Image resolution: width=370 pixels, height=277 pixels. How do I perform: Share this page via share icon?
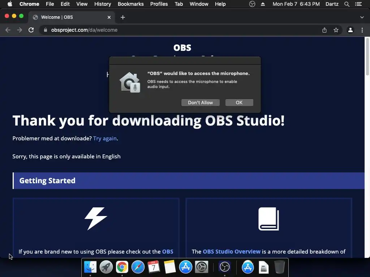point(324,30)
